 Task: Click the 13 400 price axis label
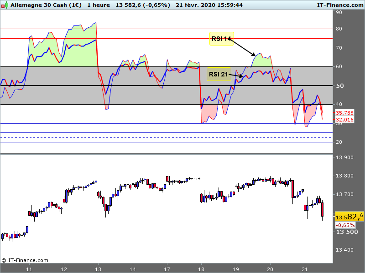[x=344, y=250]
